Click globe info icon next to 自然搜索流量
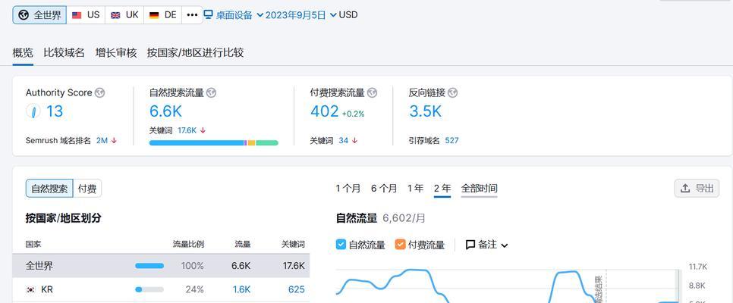This screenshot has width=733, height=303. pos(211,92)
